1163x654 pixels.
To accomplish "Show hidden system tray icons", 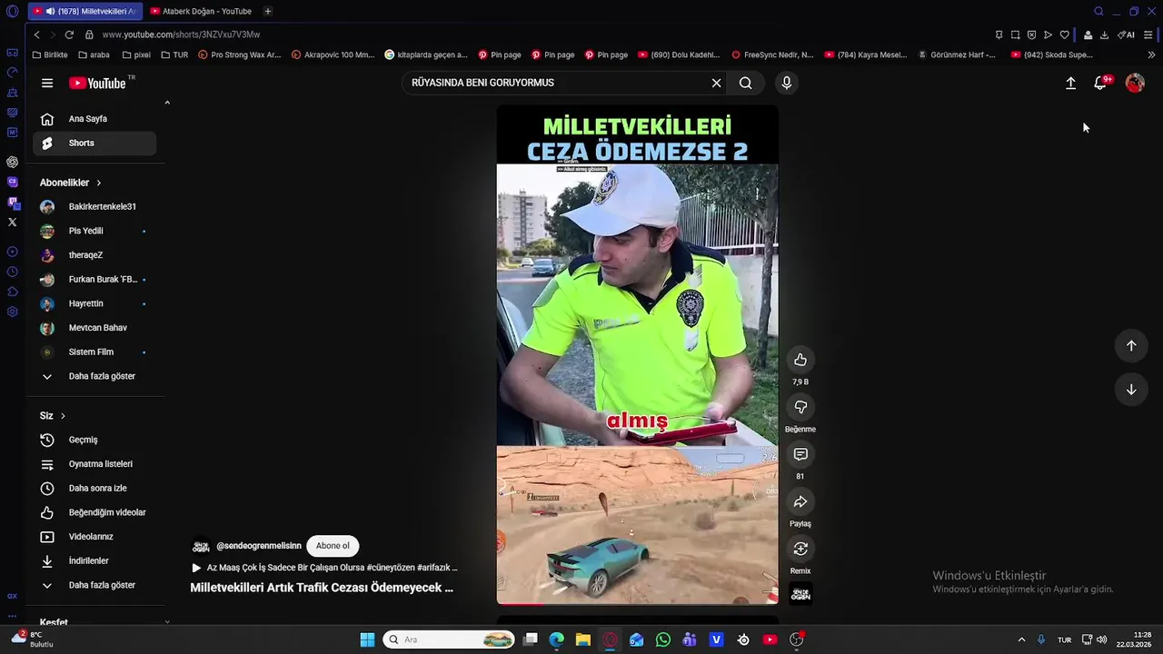I will point(1021,639).
